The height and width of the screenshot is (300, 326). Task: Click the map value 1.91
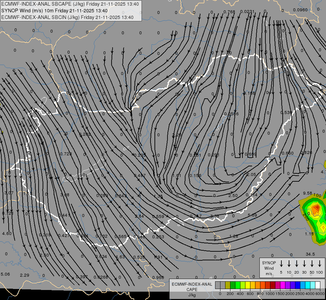(x=158, y=257)
